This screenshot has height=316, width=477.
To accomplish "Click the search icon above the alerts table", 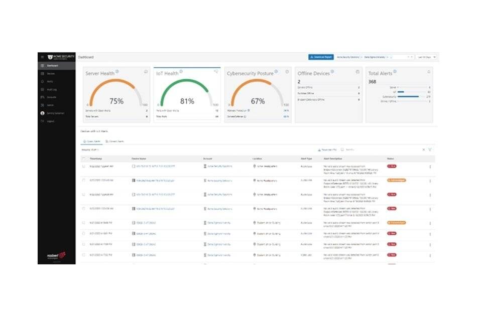I will tap(341, 149).
